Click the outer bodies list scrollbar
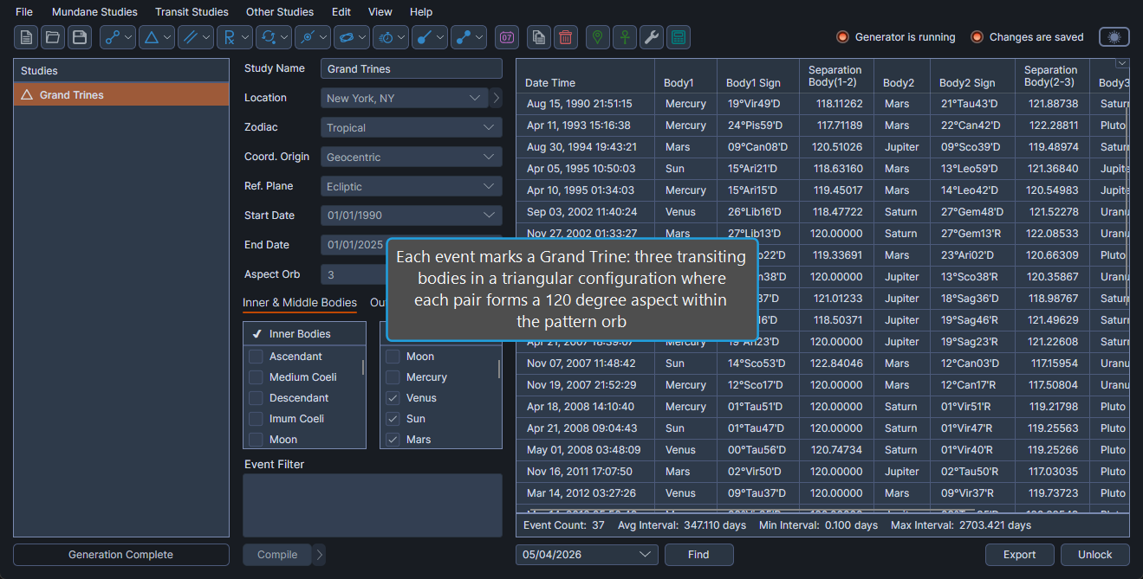The width and height of the screenshot is (1143, 579). (499, 370)
